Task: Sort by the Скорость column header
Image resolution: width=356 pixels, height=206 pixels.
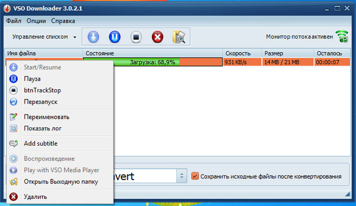Action: 242,53
